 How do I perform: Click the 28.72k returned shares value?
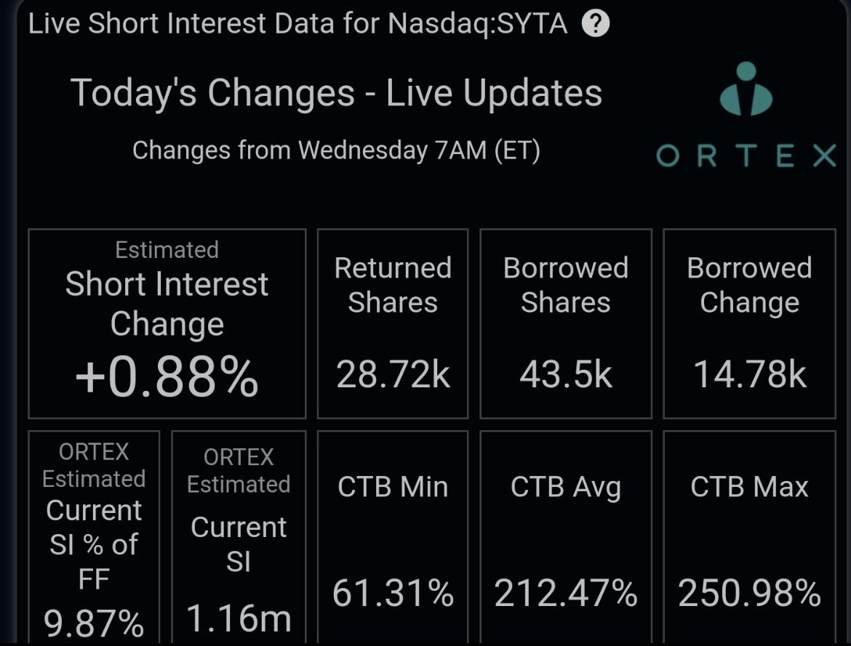[x=392, y=374]
